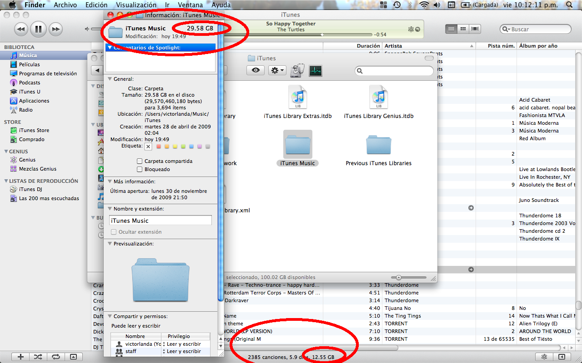The image size is (582, 363).
Task: Open the Edición menu
Action: pyautogui.click(x=96, y=5)
